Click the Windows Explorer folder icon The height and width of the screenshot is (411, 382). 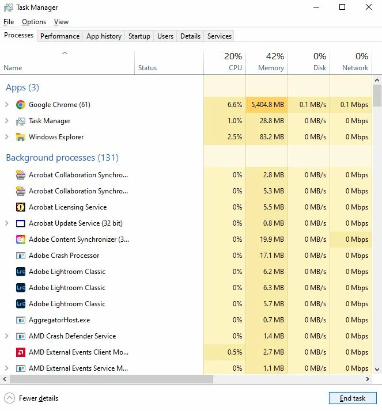pos(21,137)
